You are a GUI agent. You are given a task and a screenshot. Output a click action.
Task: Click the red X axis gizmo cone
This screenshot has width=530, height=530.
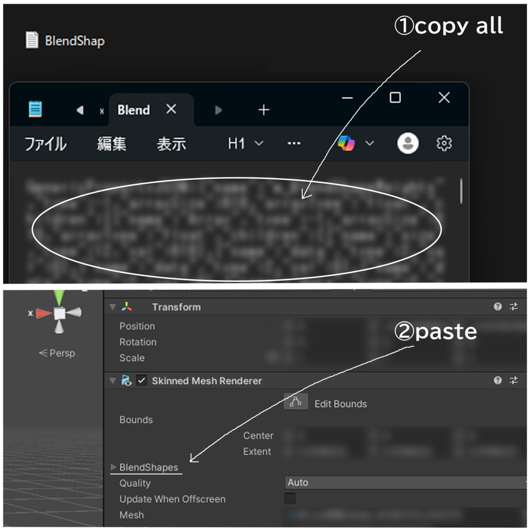(x=44, y=313)
